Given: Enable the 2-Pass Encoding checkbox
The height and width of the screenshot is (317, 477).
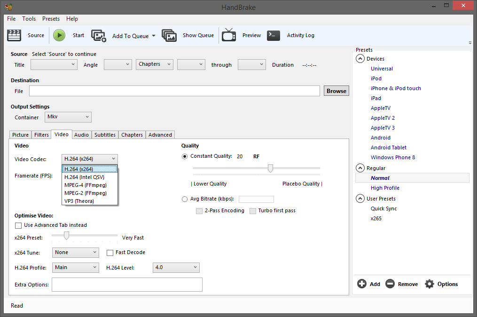Looking at the screenshot, I should click(x=199, y=211).
